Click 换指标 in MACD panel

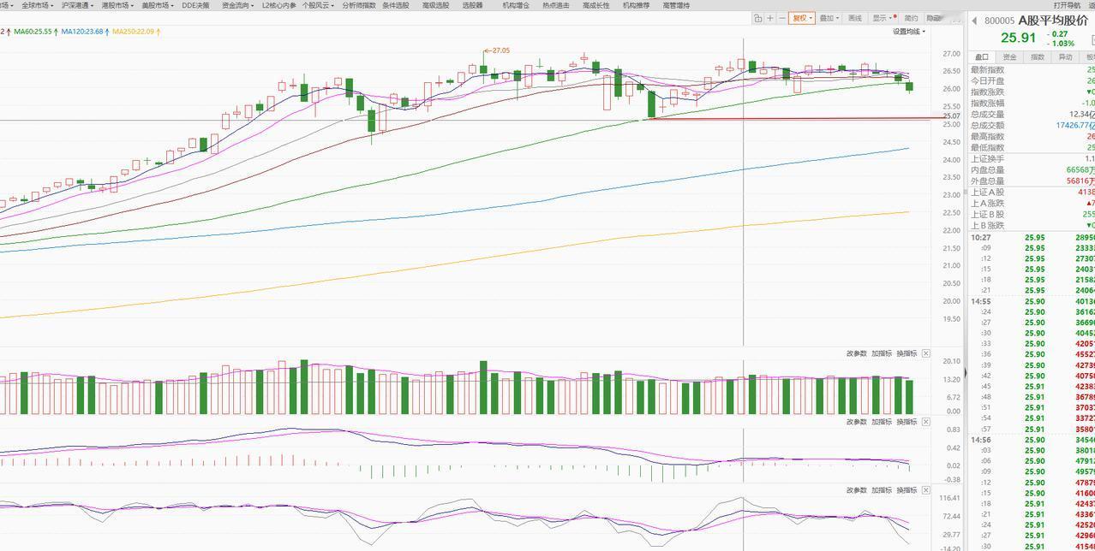[907, 422]
